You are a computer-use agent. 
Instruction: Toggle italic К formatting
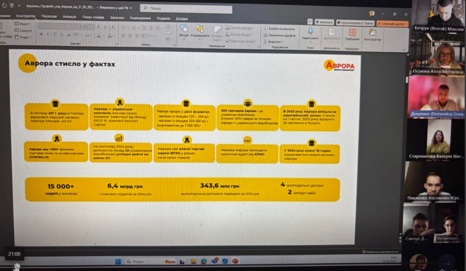48,35
